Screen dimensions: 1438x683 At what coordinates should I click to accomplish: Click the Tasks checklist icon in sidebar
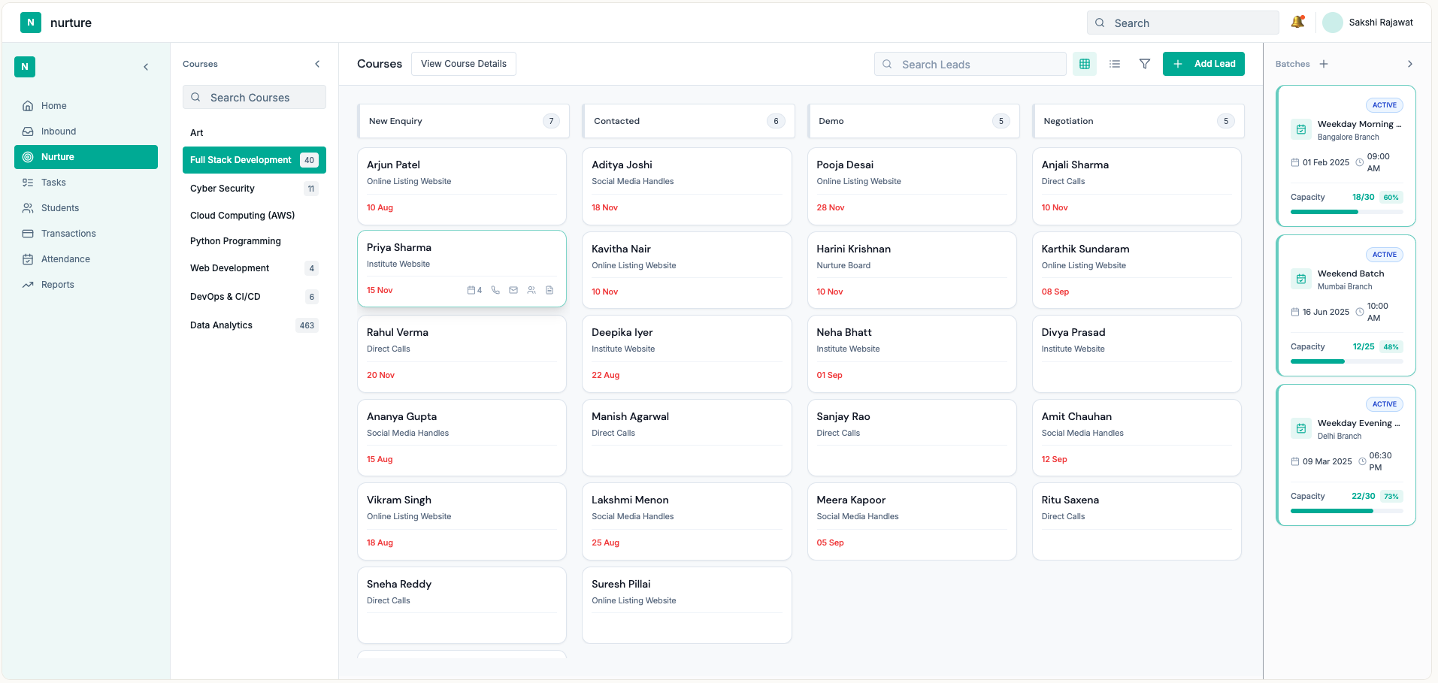[28, 183]
